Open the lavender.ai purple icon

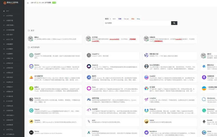(x=146, y=132)
